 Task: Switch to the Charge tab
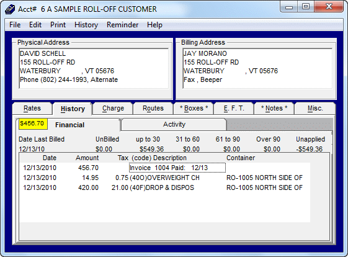click(x=113, y=109)
